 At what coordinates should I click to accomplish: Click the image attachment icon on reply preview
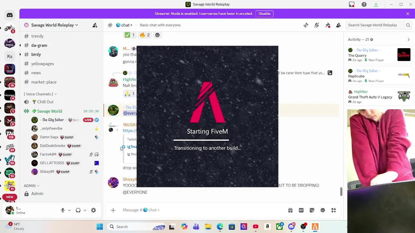click(x=330, y=73)
